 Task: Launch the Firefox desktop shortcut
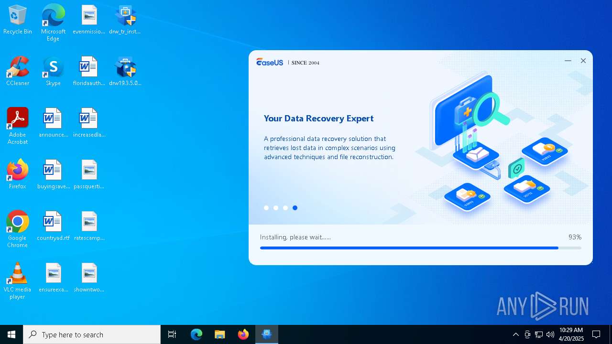18,174
